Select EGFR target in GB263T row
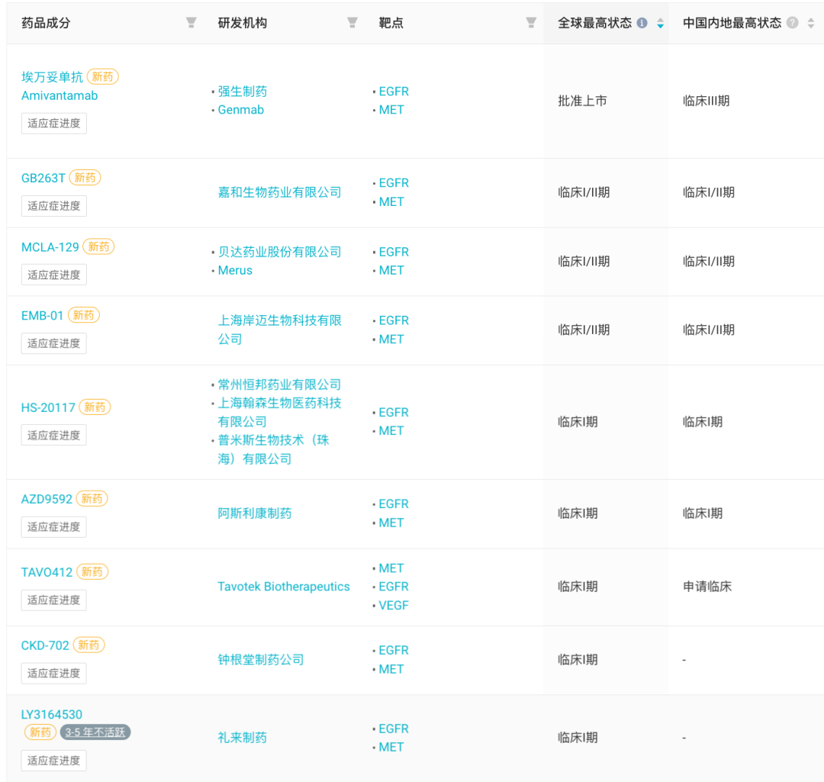The image size is (824, 782). (x=394, y=183)
